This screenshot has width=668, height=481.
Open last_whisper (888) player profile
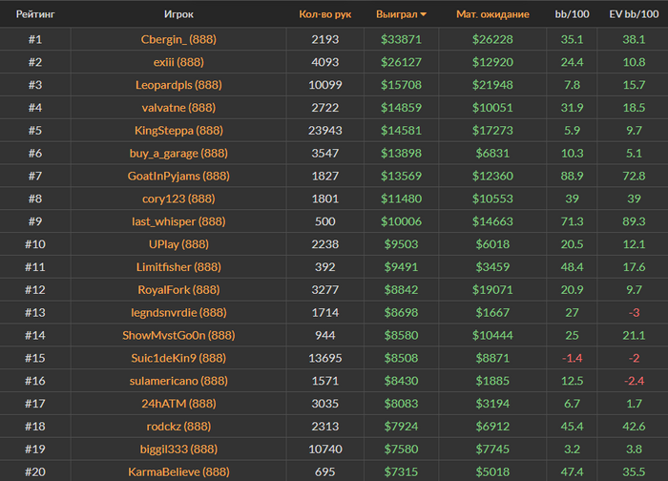[178, 221]
